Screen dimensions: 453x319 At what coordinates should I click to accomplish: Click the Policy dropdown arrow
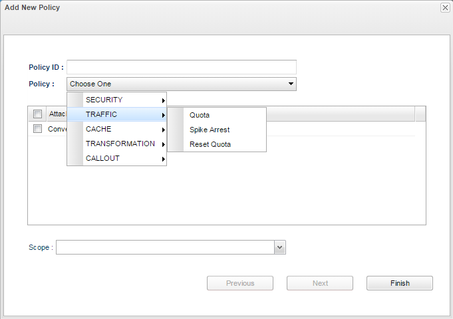point(291,84)
